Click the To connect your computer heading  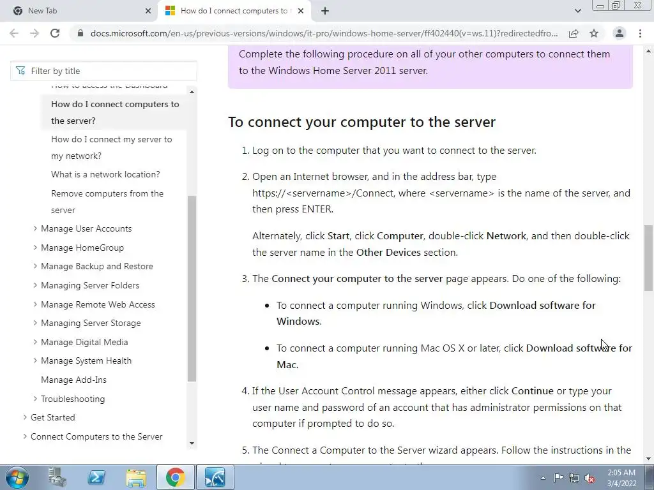point(361,122)
